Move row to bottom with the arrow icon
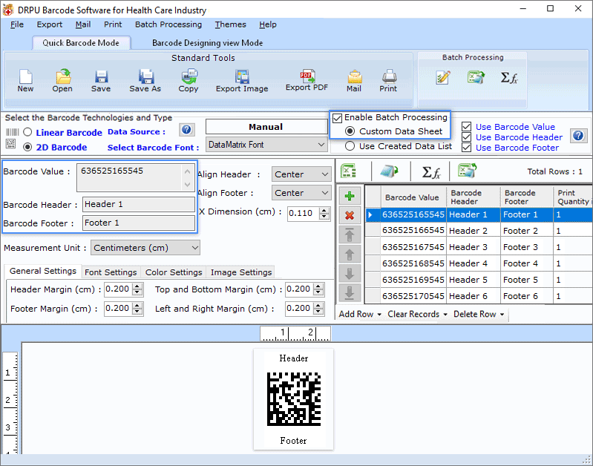The width and height of the screenshot is (593, 466). (350, 293)
